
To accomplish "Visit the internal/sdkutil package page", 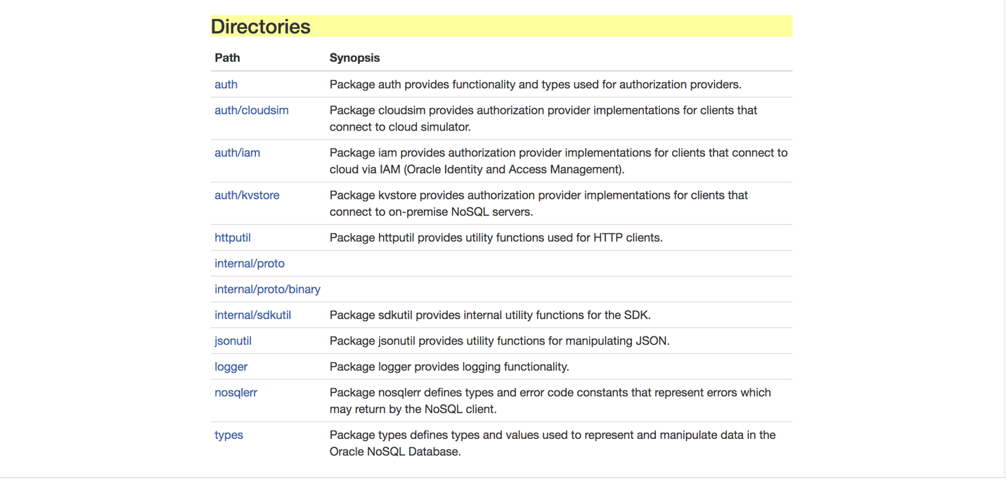I will pyautogui.click(x=252, y=315).
